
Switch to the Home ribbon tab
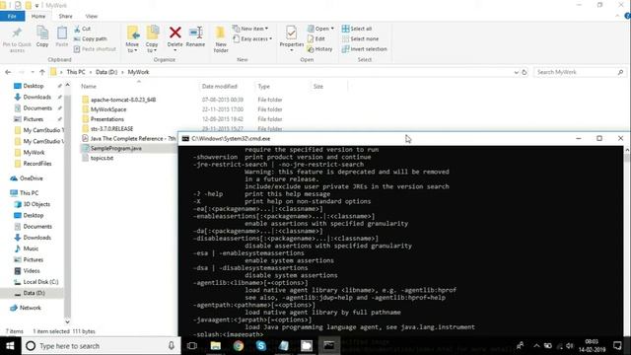coord(38,16)
